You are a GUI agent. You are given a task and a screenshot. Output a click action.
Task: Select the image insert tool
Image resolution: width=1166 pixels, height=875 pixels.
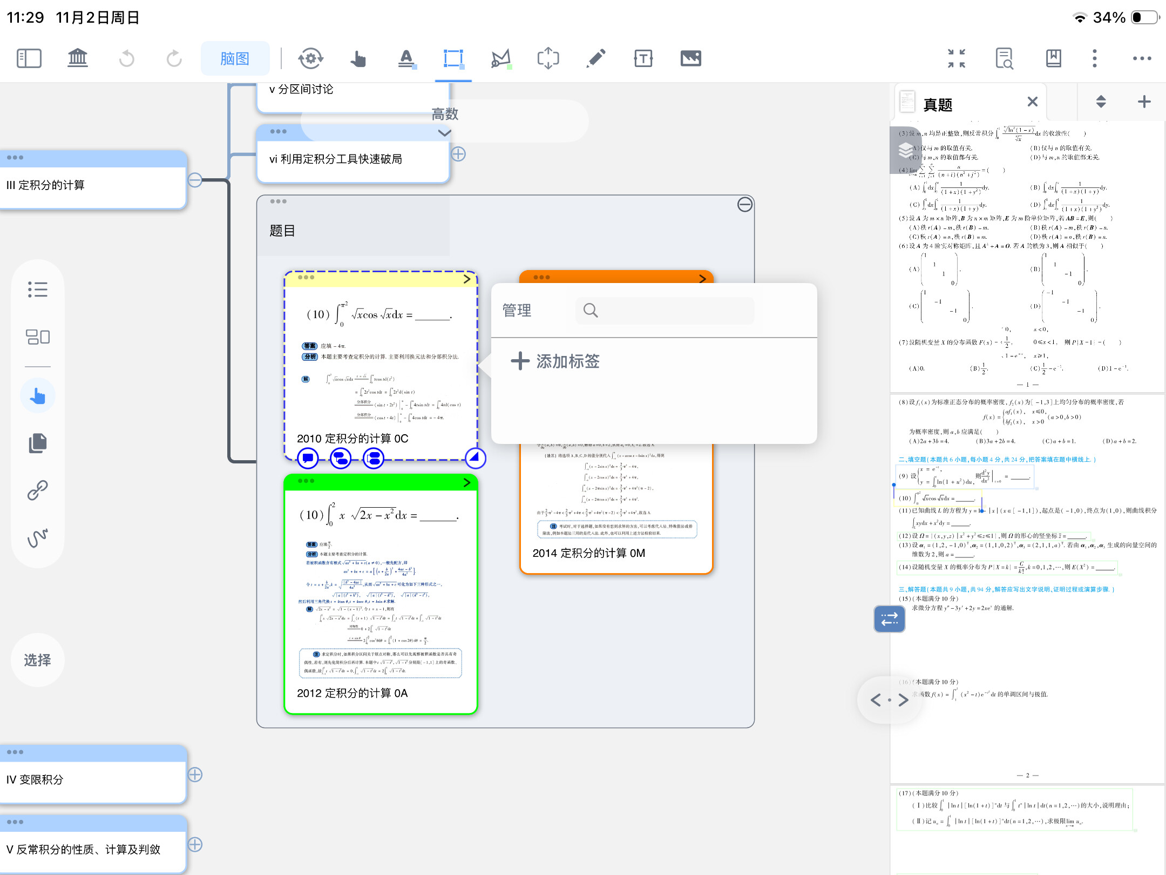click(690, 58)
